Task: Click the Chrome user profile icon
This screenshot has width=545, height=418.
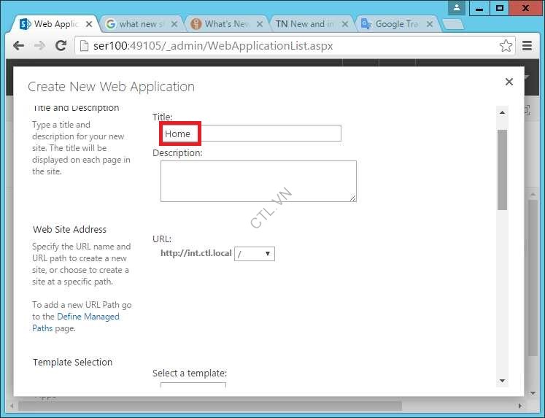Action: pos(457,8)
